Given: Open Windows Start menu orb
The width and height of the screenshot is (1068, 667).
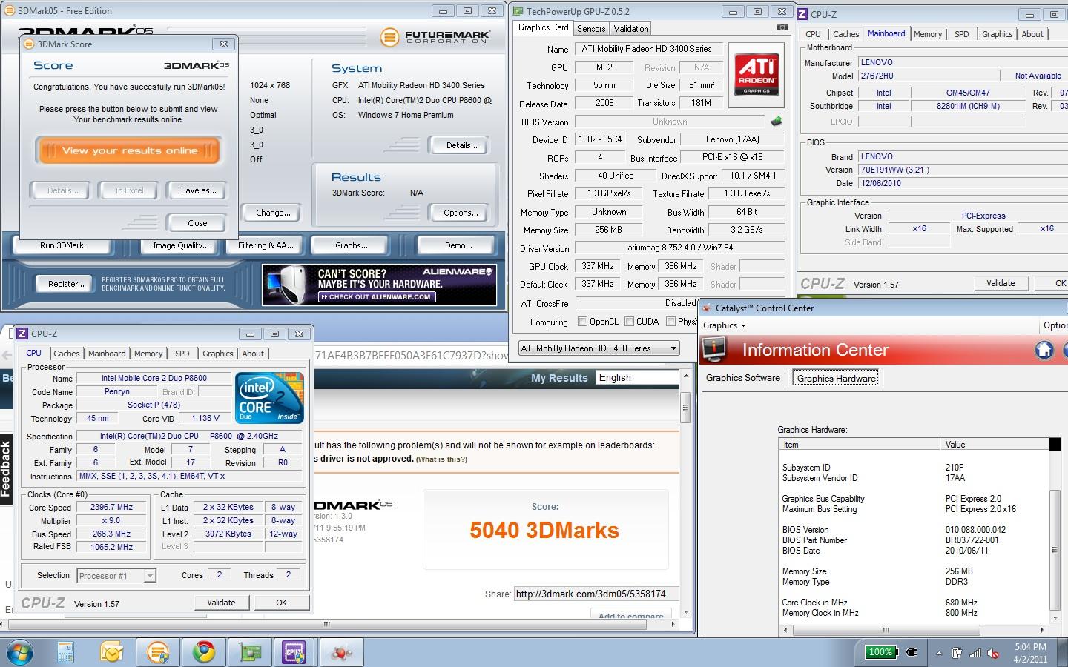Looking at the screenshot, I should (x=21, y=652).
